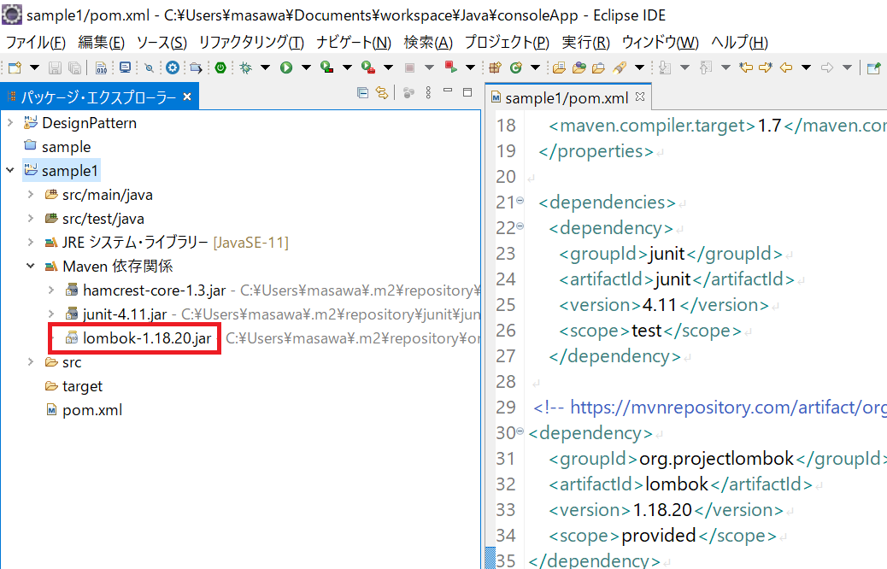The image size is (887, 569).
Task: Select pom.xml in the Package Explorer
Action: [x=92, y=409]
